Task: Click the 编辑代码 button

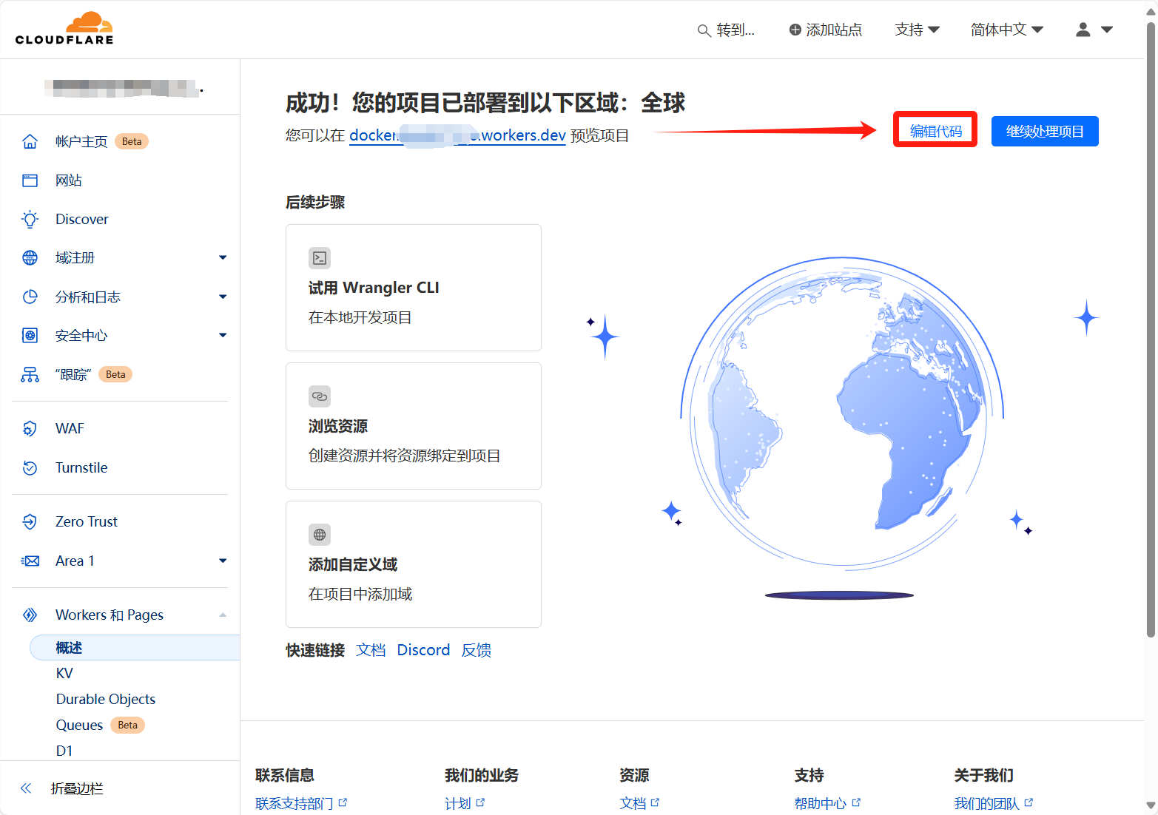Action: (x=935, y=131)
